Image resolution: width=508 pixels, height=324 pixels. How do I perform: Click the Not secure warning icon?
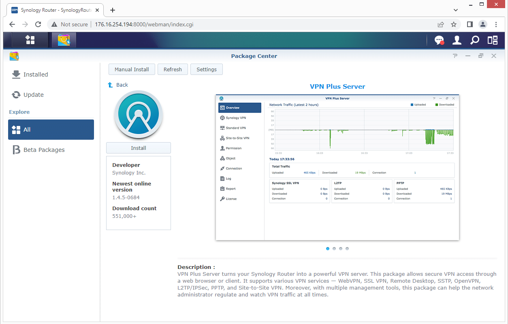pyautogui.click(x=54, y=24)
